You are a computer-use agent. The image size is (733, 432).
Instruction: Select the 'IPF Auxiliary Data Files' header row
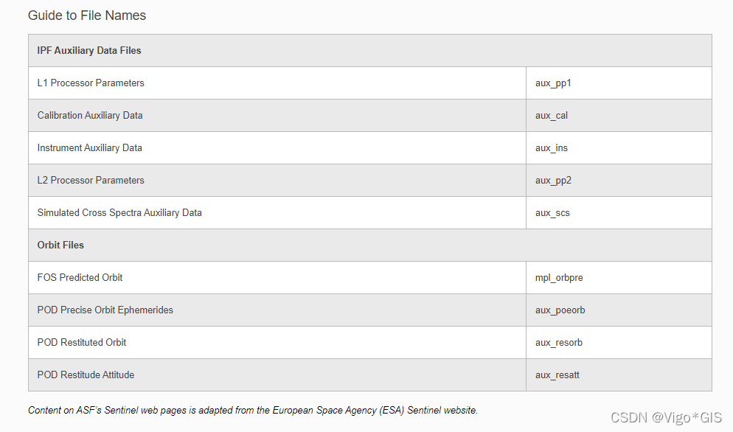tap(369, 50)
